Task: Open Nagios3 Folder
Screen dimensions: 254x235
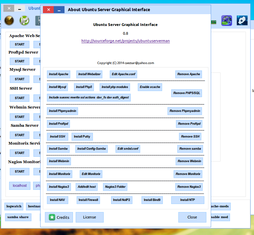Action: pyautogui.click(x=115, y=187)
